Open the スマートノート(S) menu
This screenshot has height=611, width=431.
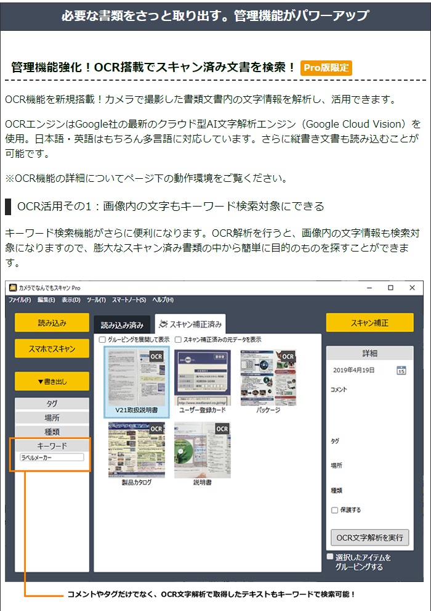(129, 300)
